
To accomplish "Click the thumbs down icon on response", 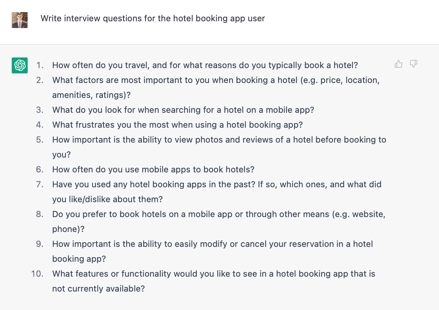I will [413, 64].
